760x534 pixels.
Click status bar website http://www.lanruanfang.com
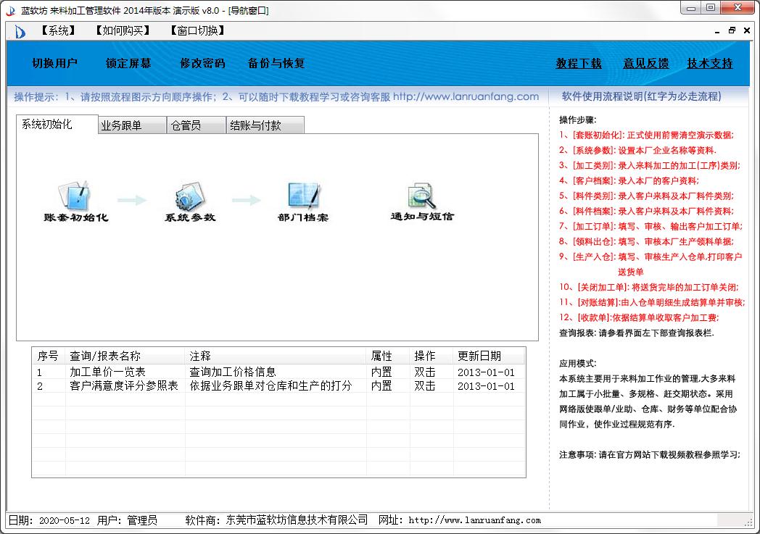(x=474, y=520)
